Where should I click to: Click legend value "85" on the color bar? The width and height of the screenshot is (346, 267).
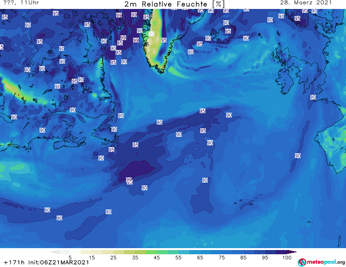click(x=244, y=258)
